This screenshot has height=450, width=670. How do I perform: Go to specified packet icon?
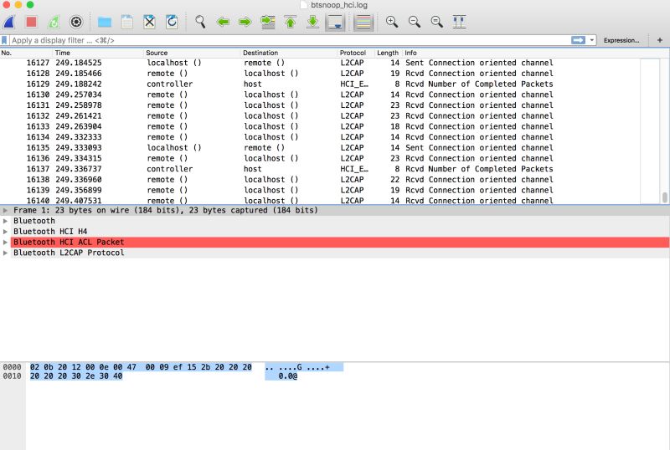coord(268,22)
